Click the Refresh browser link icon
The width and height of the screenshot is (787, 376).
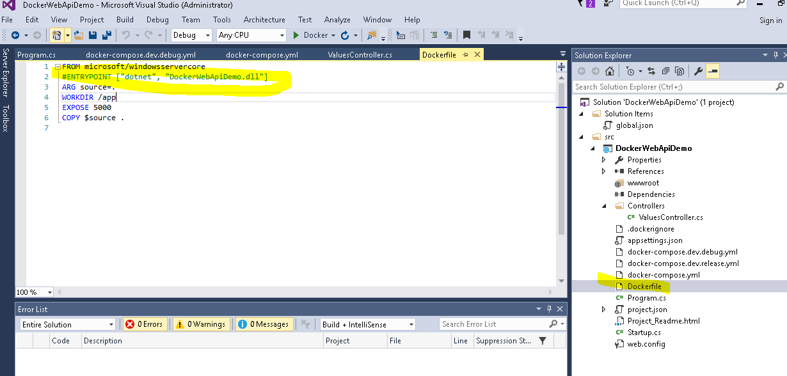[x=345, y=35]
